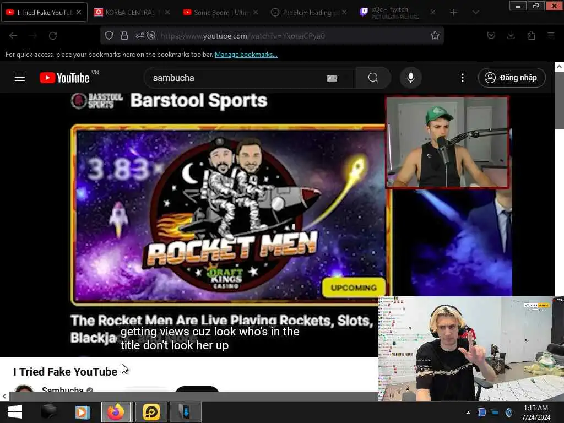Reload the page with the refresh icon
This screenshot has width=564, height=423.
pos(53,36)
